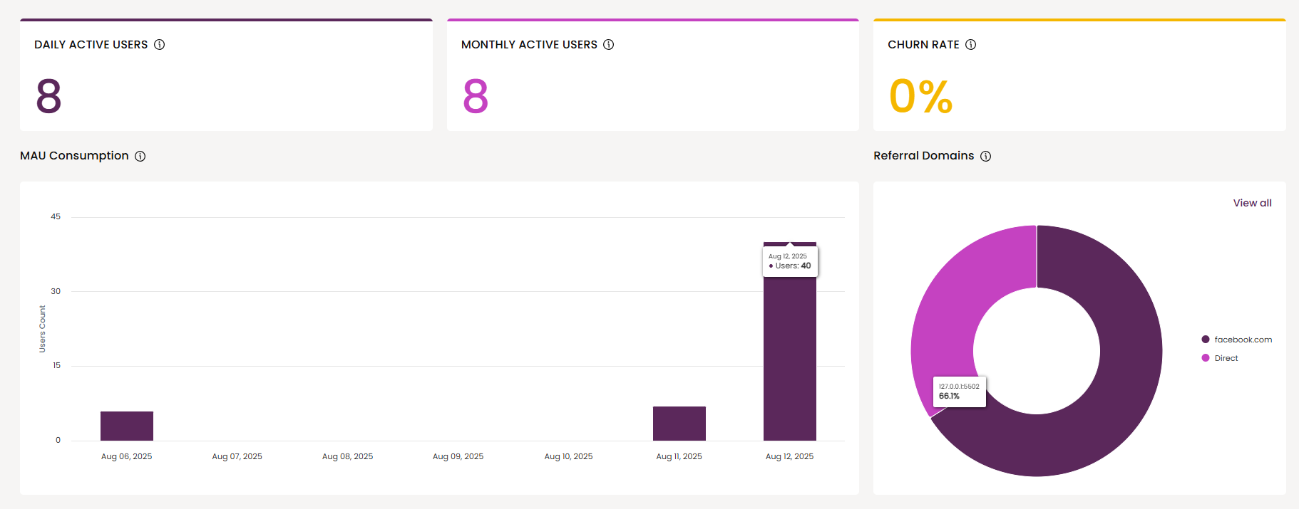Image resolution: width=1299 pixels, height=509 pixels.
Task: Click info icon next to Referral Domains
Action: click(985, 157)
